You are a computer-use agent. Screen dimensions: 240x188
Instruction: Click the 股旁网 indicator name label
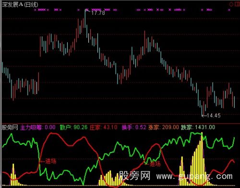click(x=10, y=128)
